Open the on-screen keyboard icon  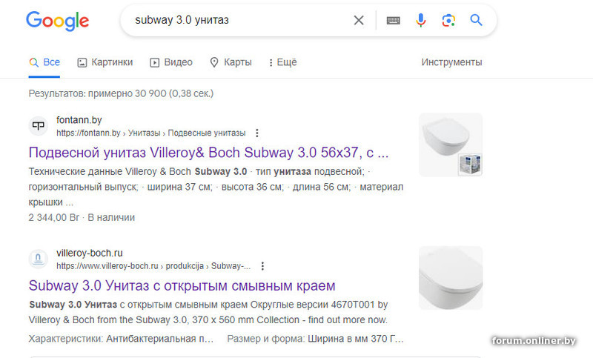coord(393,21)
